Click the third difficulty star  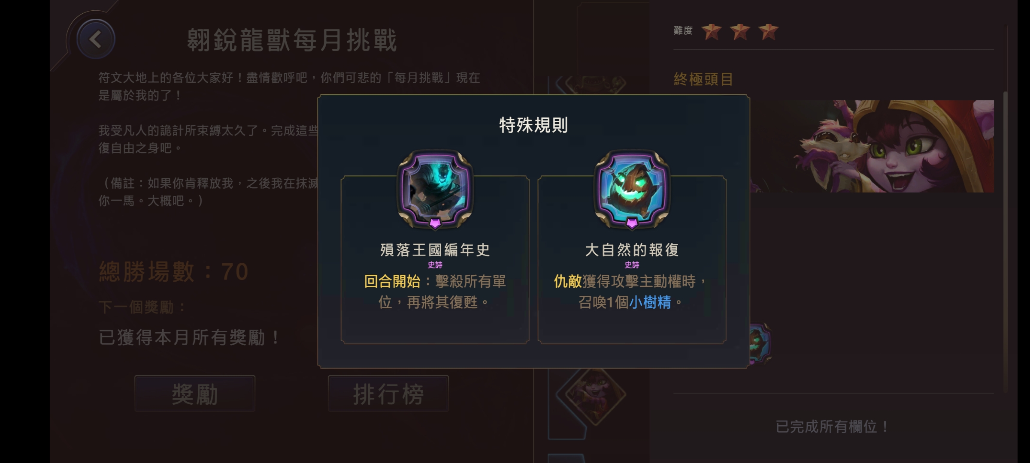click(768, 31)
